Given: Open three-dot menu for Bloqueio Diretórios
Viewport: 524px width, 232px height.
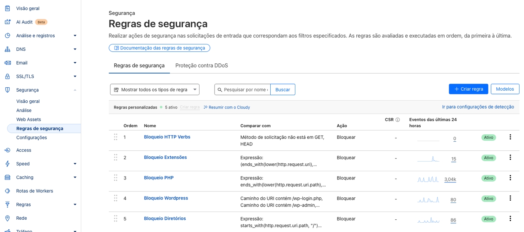Looking at the screenshot, I should [x=510, y=219].
